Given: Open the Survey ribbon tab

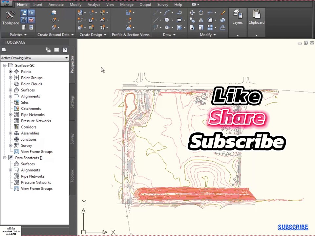Looking at the screenshot, I should [163, 4].
